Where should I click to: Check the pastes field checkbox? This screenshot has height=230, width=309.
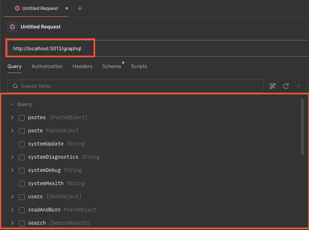[22, 117]
